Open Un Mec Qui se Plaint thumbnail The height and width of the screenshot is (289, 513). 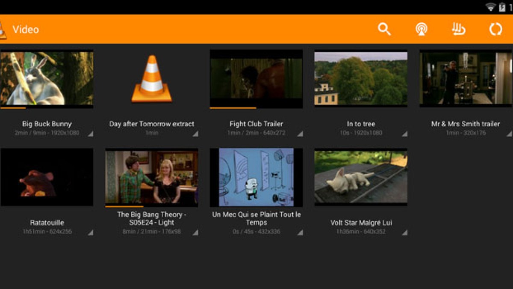tap(256, 177)
